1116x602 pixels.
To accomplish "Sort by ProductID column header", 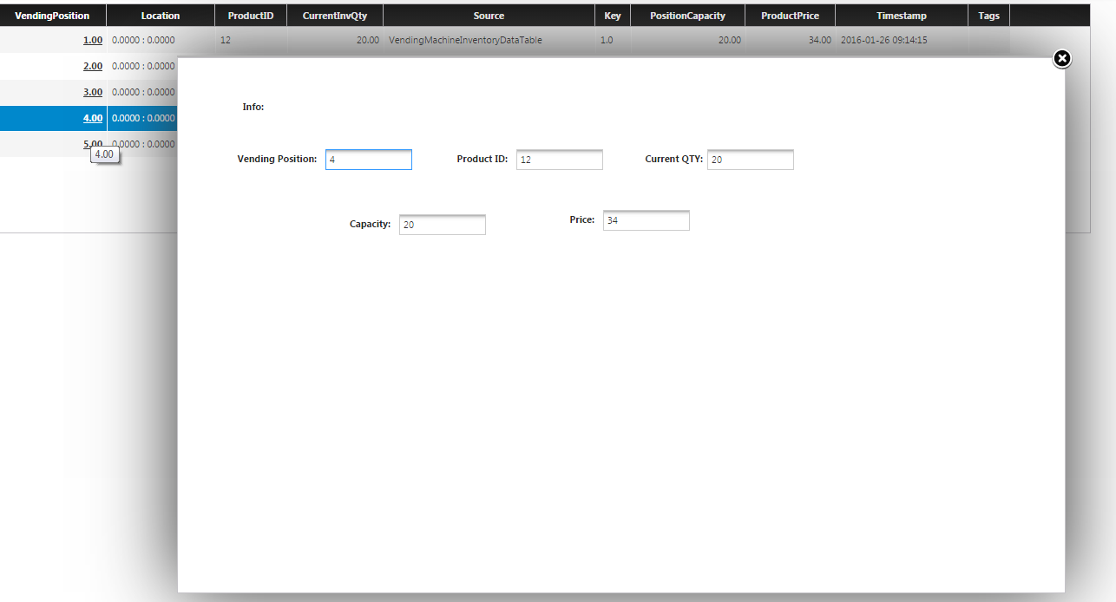I will click(x=251, y=16).
